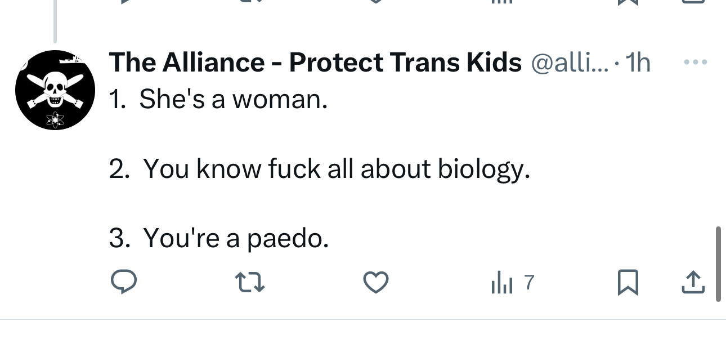This screenshot has height=339, width=726.
Task: Open the three-dot more options menu
Action: click(x=694, y=63)
